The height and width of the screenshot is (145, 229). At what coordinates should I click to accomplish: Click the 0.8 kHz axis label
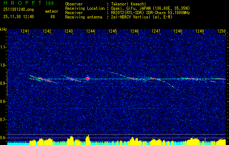click(3, 101)
